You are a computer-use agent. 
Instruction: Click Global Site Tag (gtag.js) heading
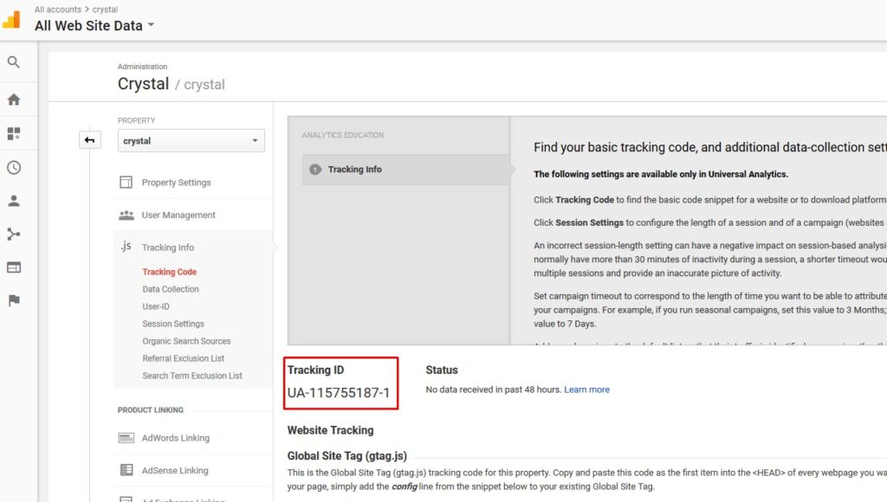(x=346, y=456)
